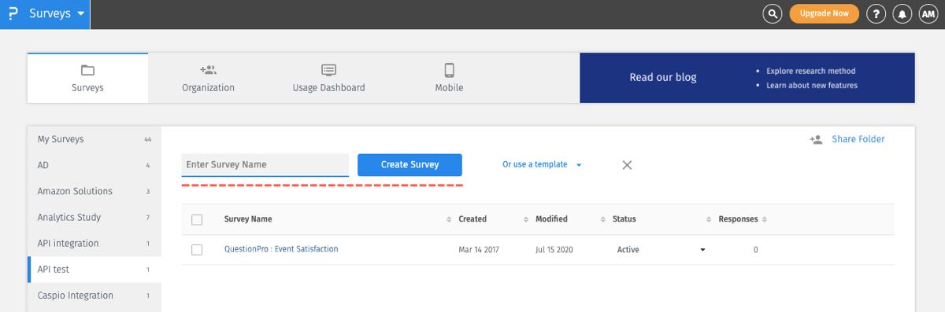
Task: Open the My Surveys folder
Action: click(x=94, y=139)
